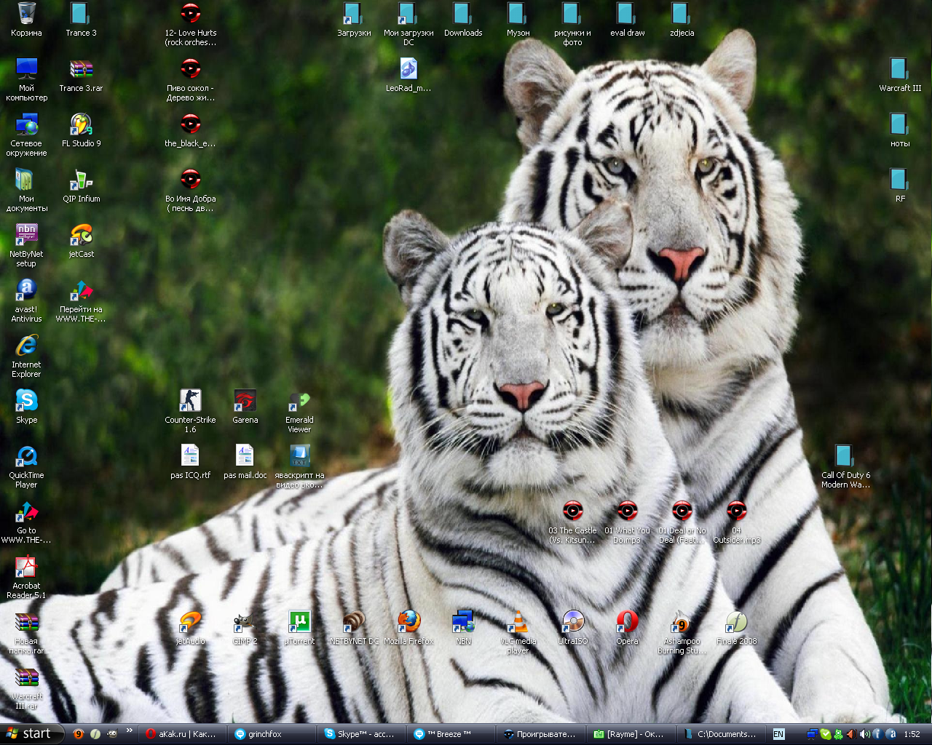Viewport: 932px width, 745px height.
Task: Select the Skype desktop icon
Action: pos(26,401)
